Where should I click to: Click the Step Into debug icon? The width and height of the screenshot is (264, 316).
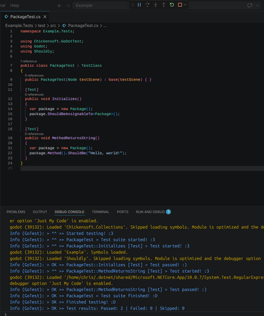click(156, 5)
